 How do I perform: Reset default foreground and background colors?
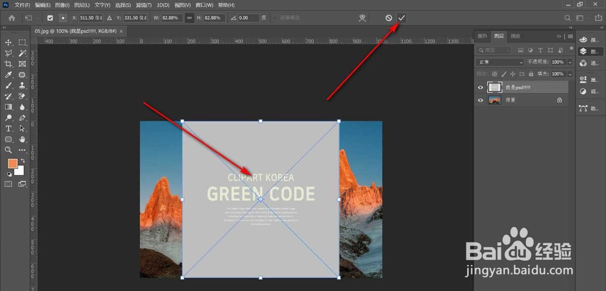coord(9,174)
